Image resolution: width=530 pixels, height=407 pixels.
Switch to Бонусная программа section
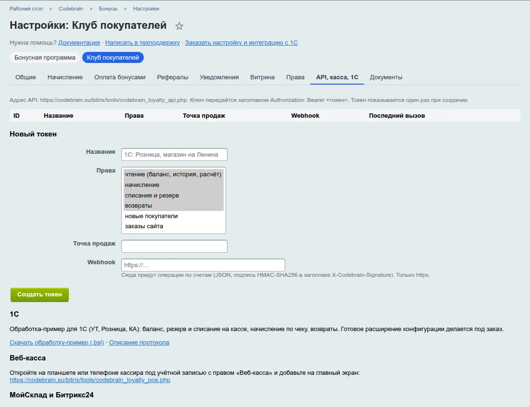(x=45, y=57)
